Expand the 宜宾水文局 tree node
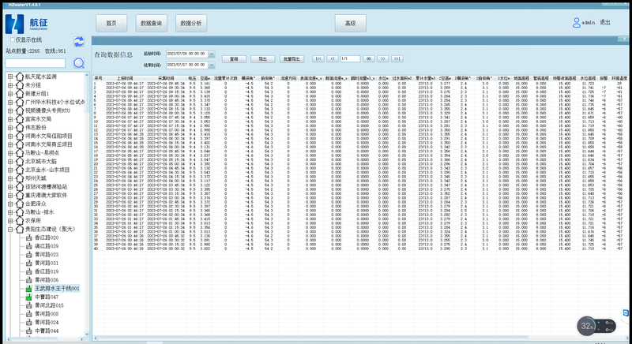632x344 pixels. click(10, 119)
